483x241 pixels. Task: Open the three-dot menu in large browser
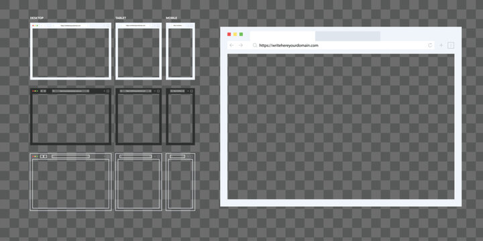(451, 46)
